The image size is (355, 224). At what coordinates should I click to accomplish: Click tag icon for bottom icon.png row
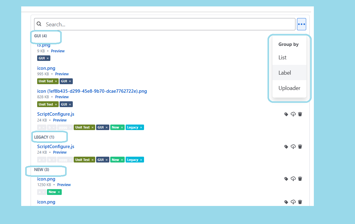(x=286, y=202)
